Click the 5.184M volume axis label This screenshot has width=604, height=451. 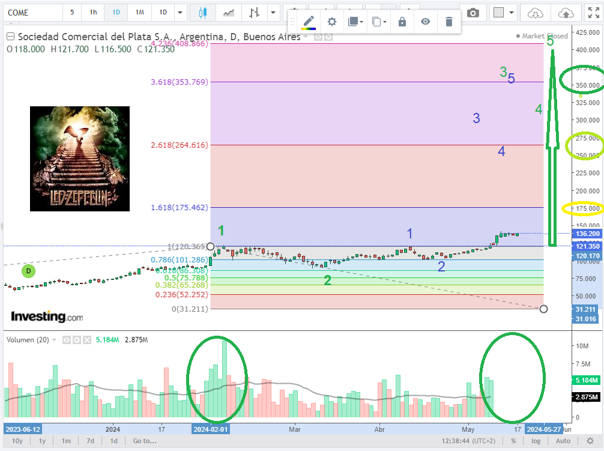tap(586, 381)
